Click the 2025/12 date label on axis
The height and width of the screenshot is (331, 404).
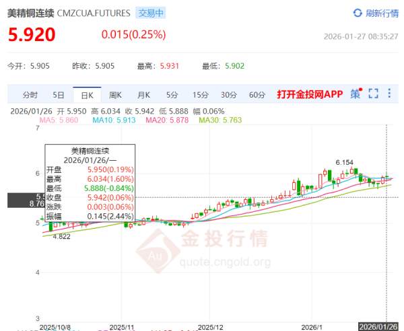pos(211,328)
